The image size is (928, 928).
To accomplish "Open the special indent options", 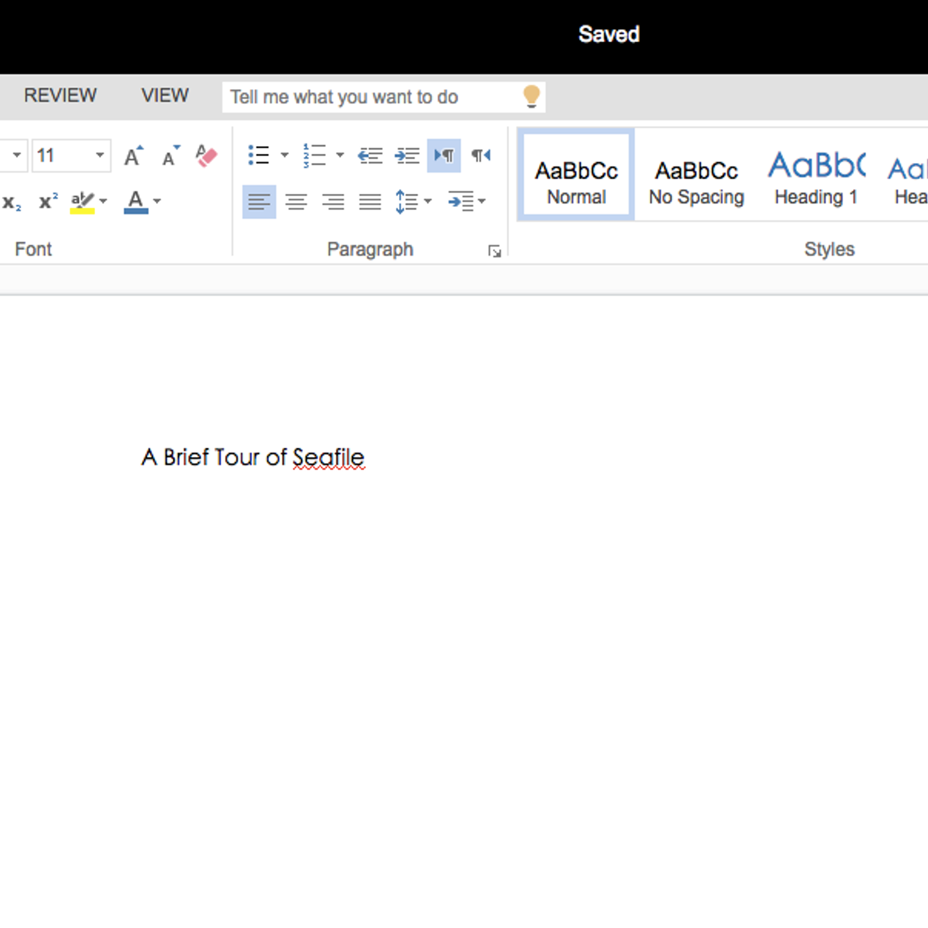I will tap(461, 202).
